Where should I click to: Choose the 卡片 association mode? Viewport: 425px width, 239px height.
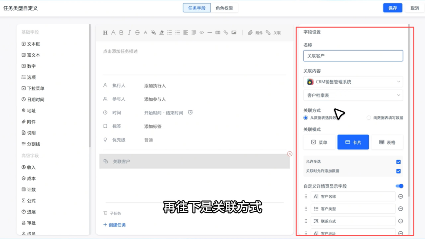coord(353,142)
